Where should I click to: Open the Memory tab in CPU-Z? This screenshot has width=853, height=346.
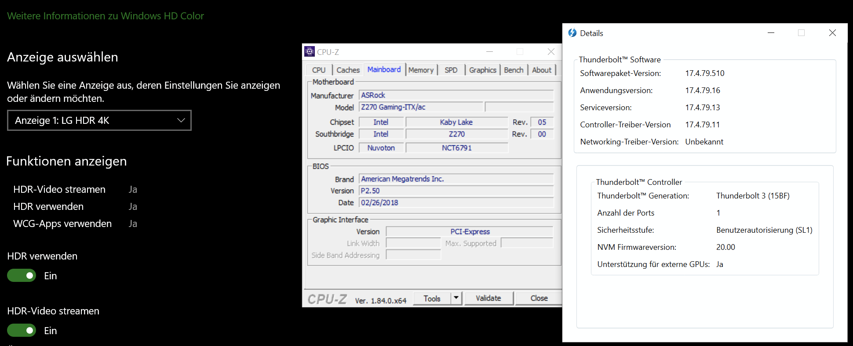tap(421, 70)
